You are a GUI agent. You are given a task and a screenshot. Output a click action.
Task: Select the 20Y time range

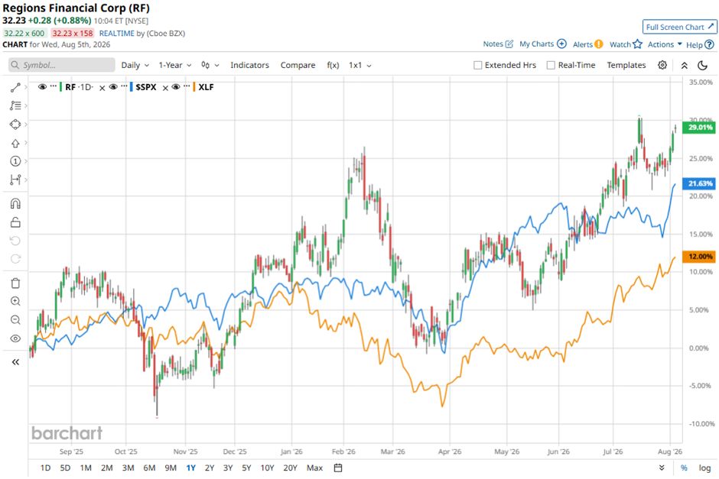point(290,468)
